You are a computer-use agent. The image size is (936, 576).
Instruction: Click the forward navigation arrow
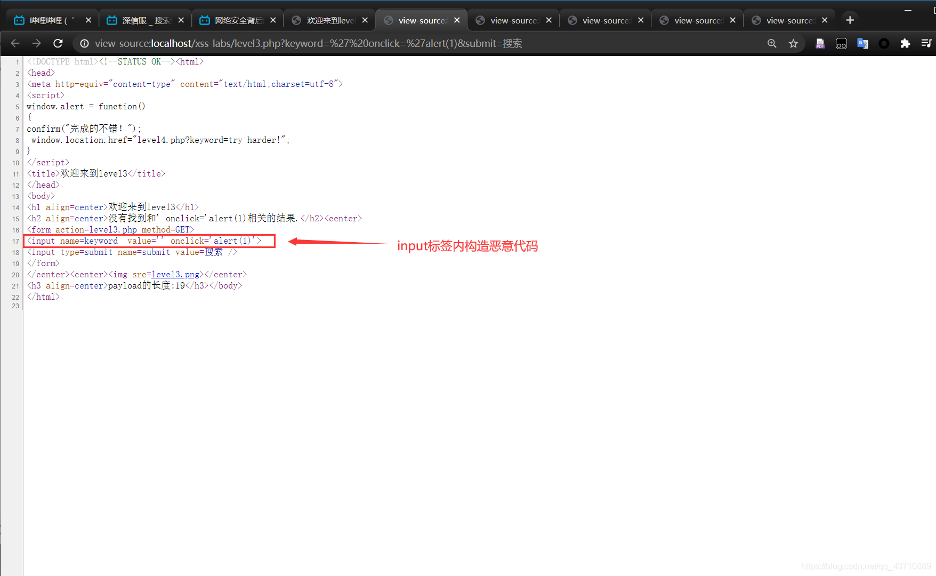click(36, 43)
